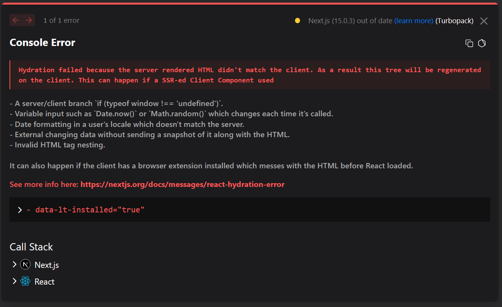Click the See more info here text
The width and height of the screenshot is (502, 307).
click(44, 184)
